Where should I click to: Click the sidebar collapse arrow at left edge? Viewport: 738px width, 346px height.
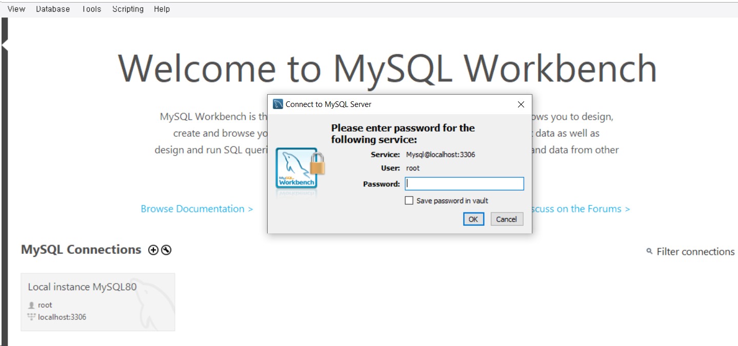tap(5, 46)
